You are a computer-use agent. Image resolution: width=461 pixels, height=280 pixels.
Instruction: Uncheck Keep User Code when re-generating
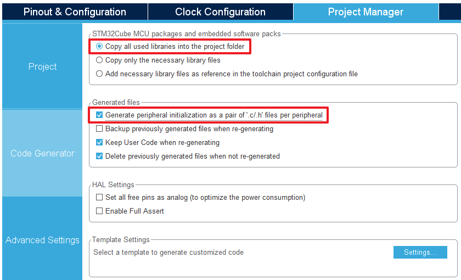point(99,142)
